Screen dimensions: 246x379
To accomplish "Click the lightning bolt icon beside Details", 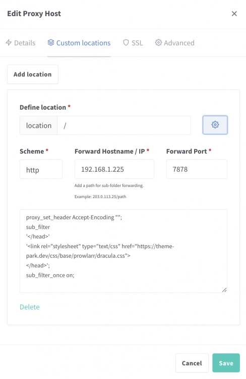I will (x=9, y=42).
